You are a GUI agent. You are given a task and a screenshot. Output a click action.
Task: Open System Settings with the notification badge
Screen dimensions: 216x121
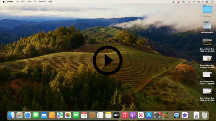coord(157,115)
